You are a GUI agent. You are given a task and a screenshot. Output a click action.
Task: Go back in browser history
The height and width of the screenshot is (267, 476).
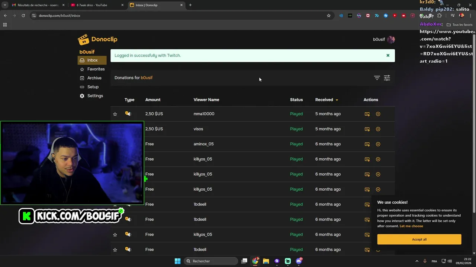[5, 16]
